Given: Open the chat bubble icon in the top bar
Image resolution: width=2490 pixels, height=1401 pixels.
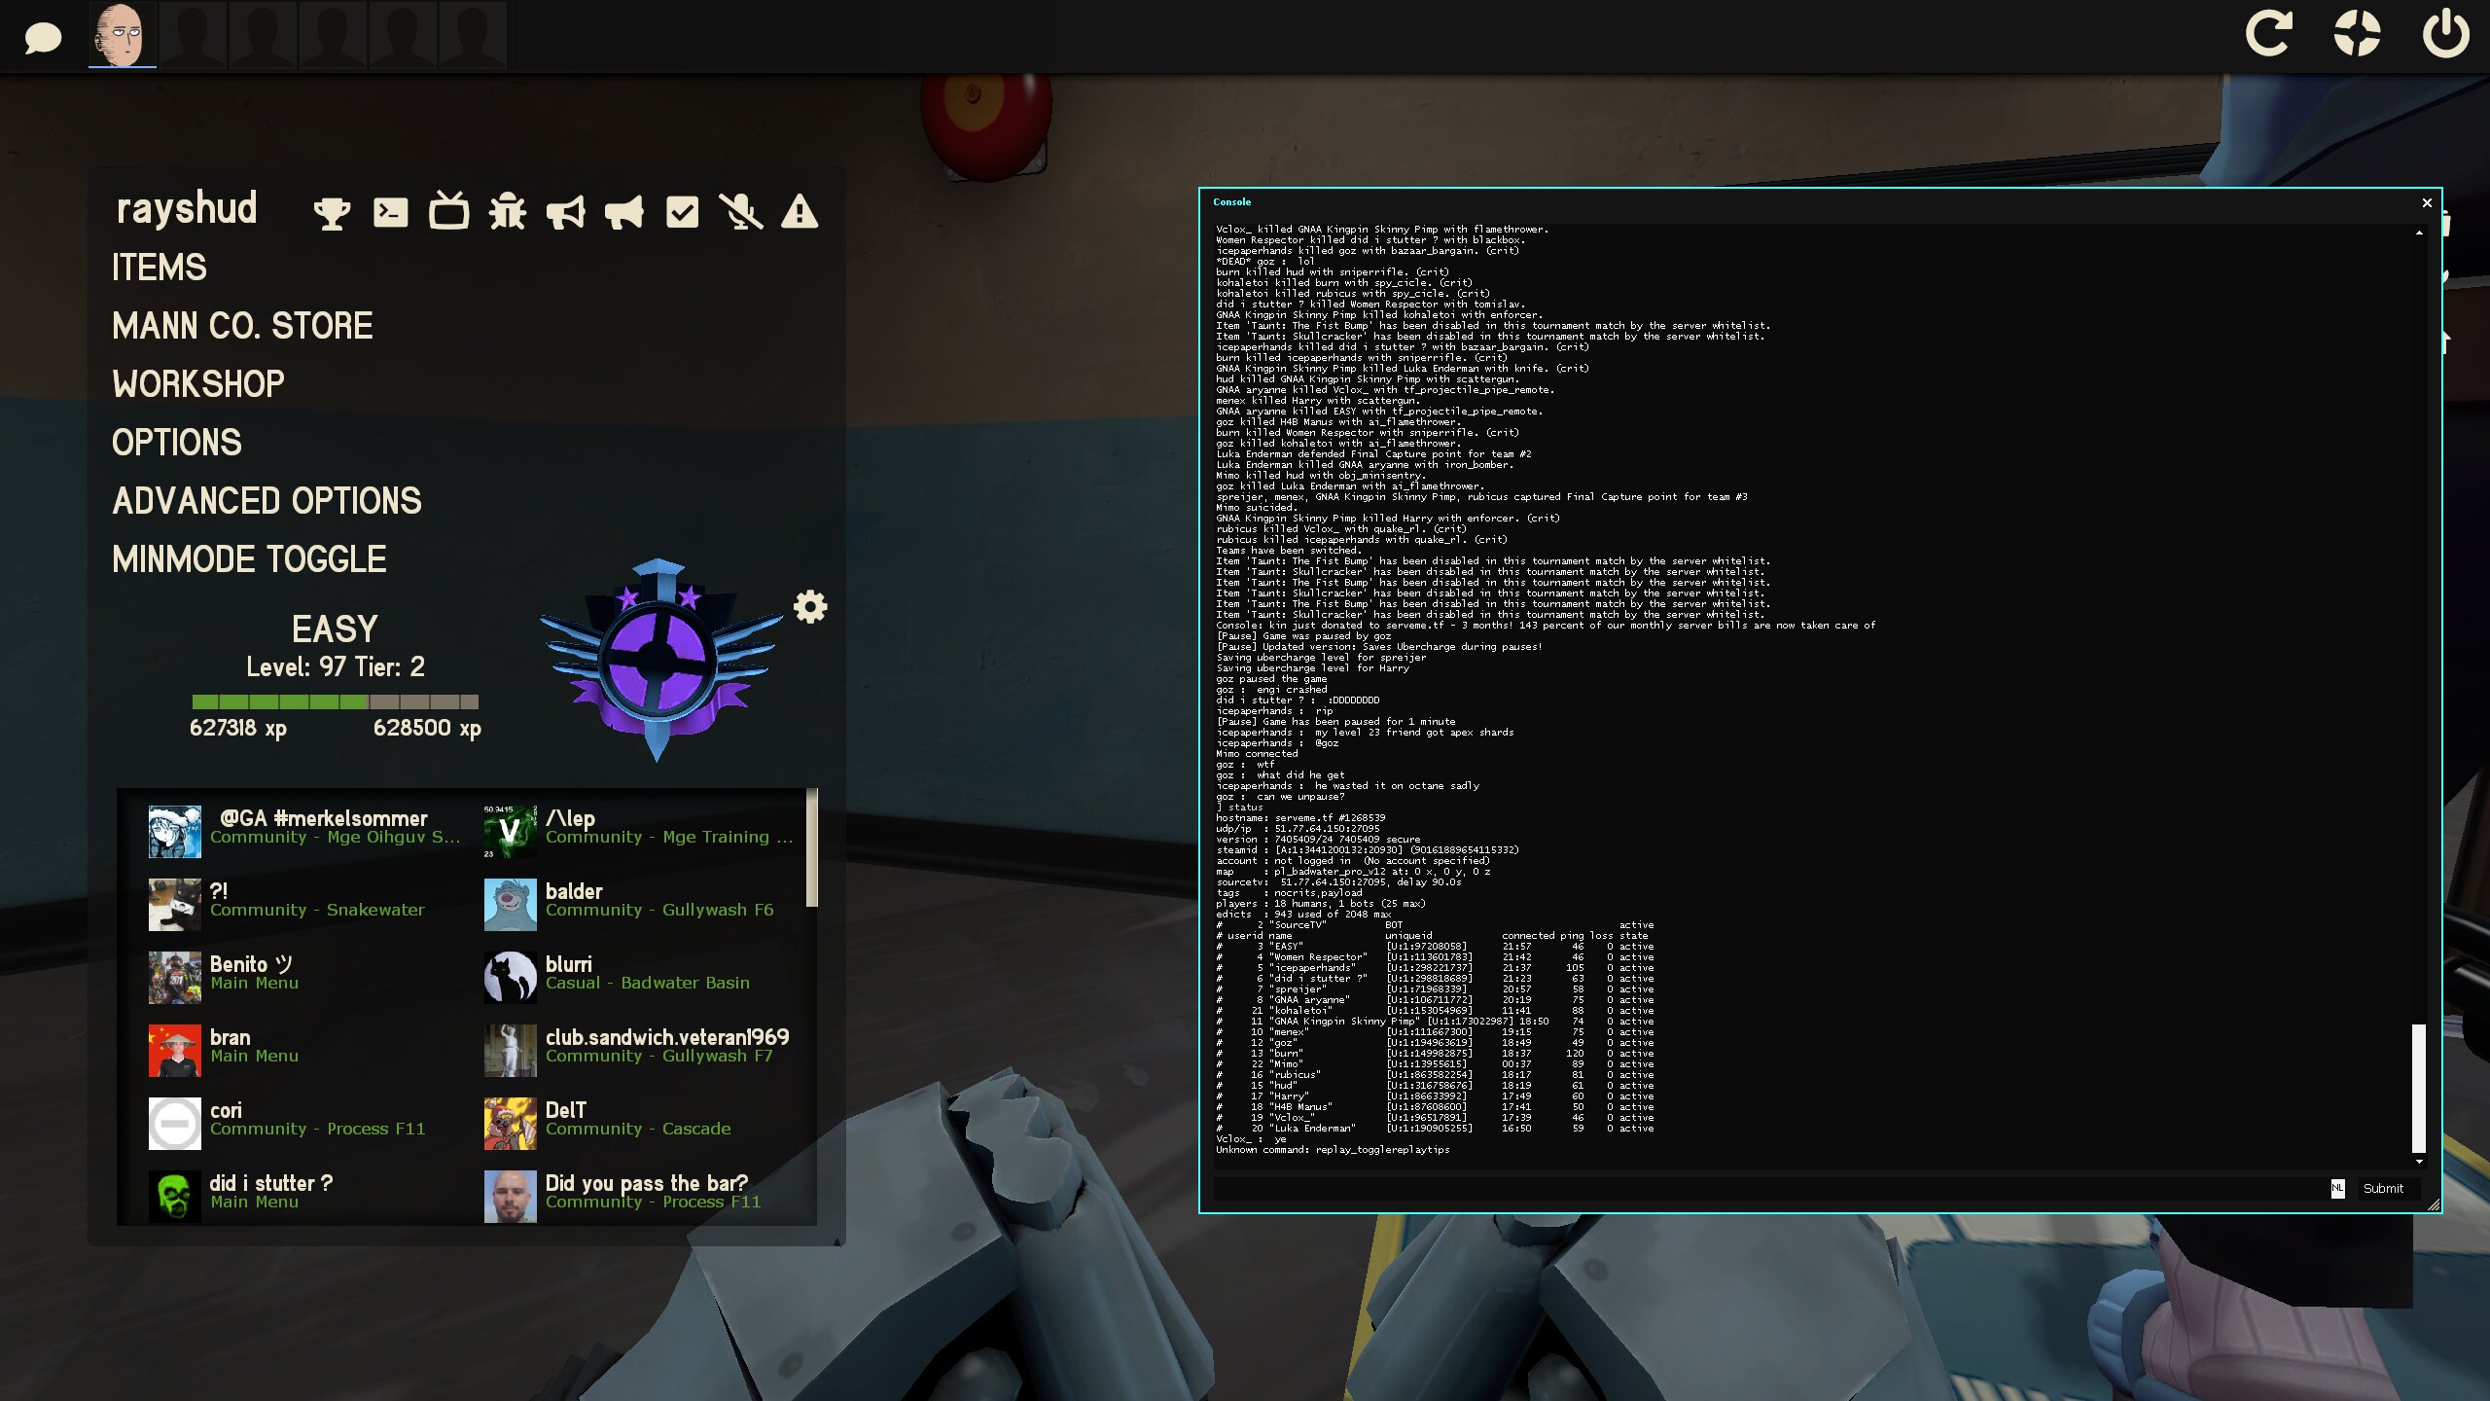Looking at the screenshot, I should point(43,38).
